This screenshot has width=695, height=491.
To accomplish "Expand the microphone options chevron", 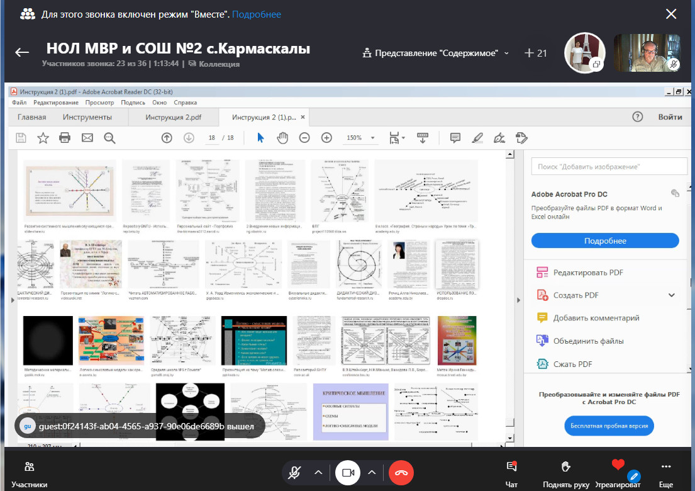I will [x=318, y=472].
